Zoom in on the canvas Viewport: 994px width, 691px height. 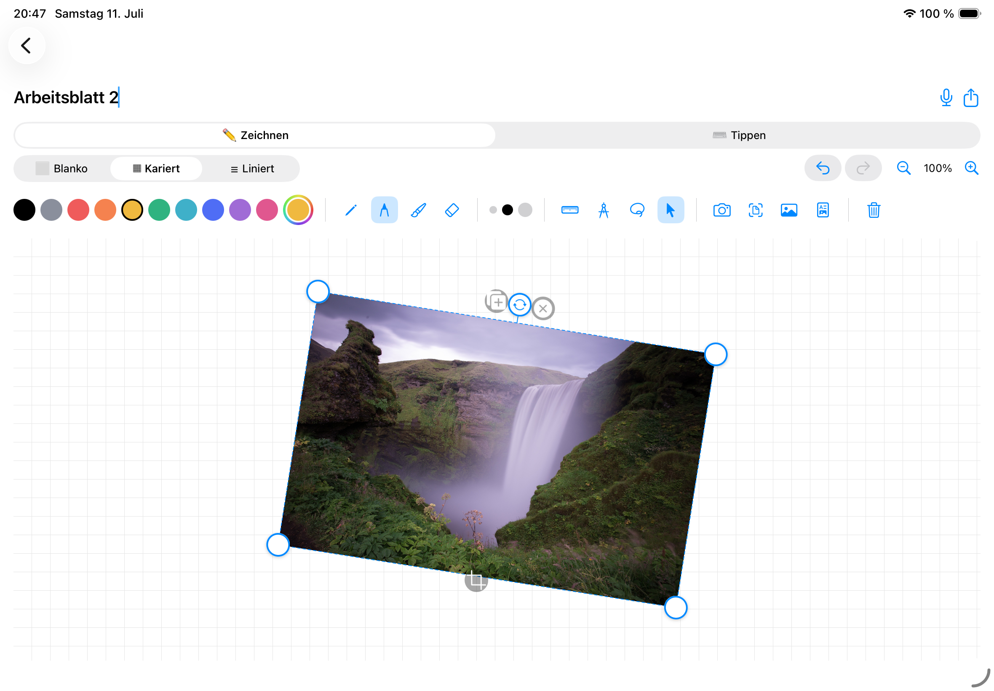(x=971, y=168)
